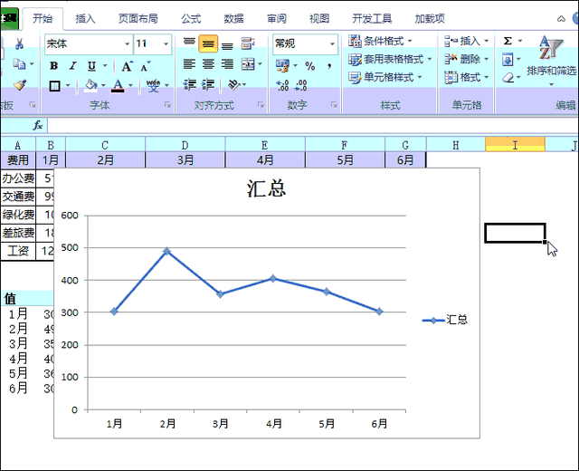Toggle wrap text icon
This screenshot has width=579, height=471.
point(248,43)
